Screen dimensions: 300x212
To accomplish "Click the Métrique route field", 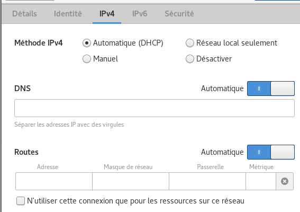I will (261, 181).
